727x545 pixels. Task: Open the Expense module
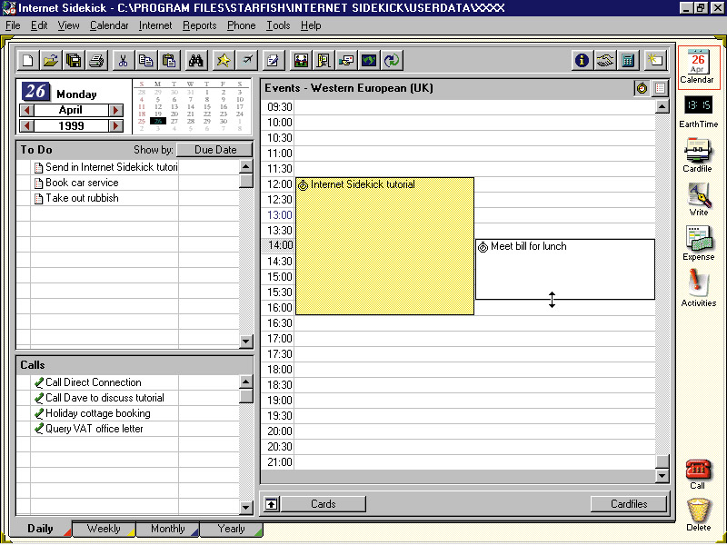point(698,243)
